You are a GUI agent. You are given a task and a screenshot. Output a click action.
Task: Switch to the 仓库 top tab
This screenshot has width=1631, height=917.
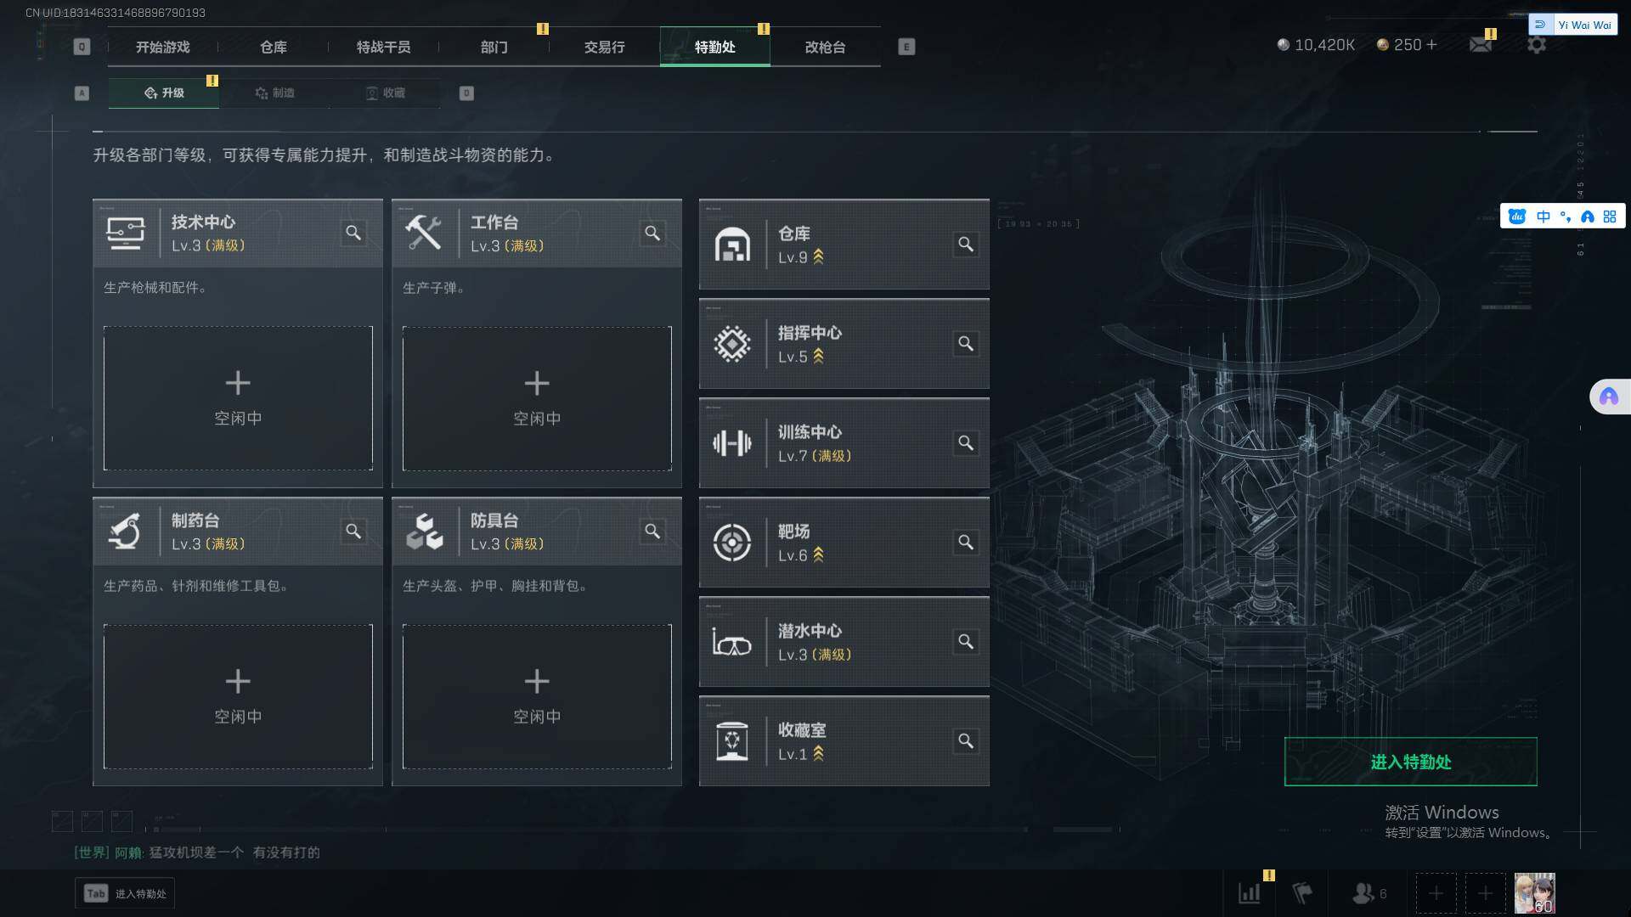coord(274,47)
